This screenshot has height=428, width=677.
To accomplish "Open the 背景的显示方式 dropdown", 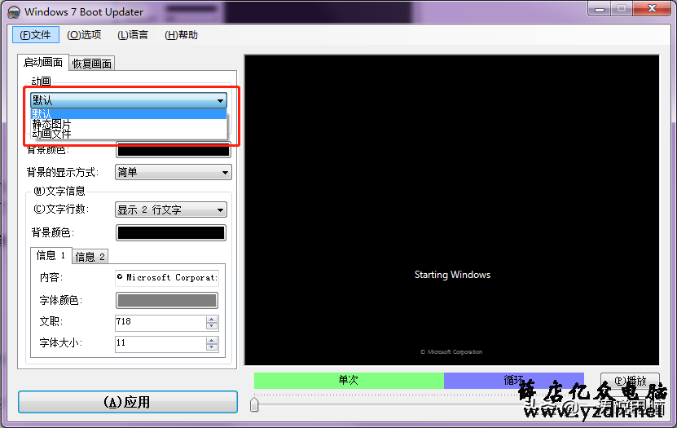I will (174, 172).
